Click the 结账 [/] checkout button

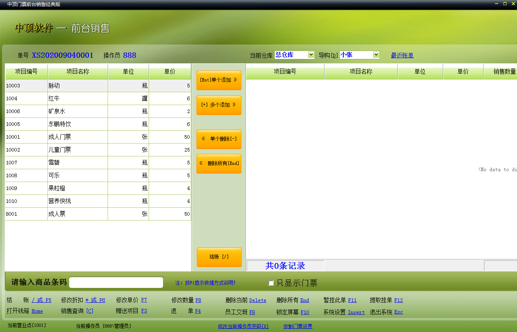tap(219, 257)
